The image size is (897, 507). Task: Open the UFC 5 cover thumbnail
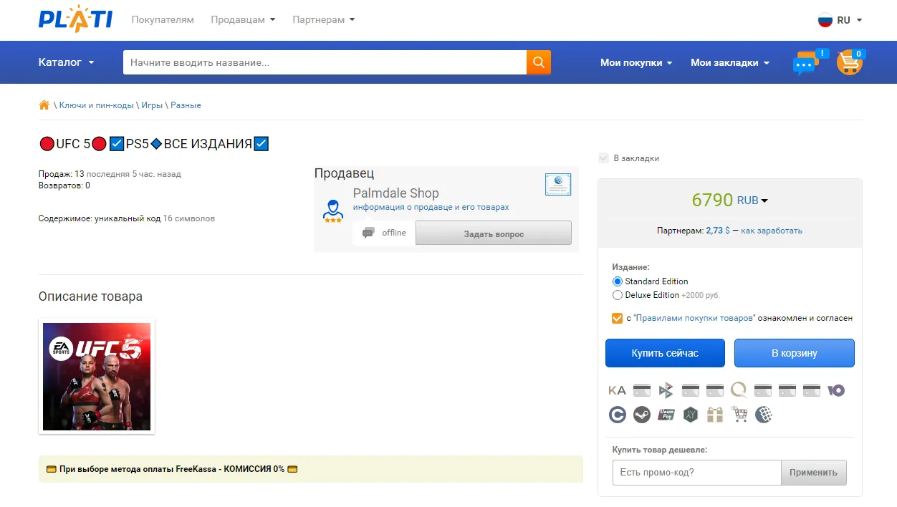[97, 377]
